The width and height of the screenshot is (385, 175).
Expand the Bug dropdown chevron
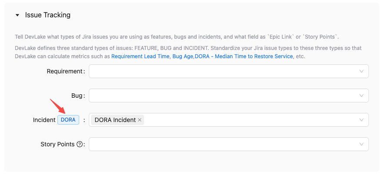362,96
